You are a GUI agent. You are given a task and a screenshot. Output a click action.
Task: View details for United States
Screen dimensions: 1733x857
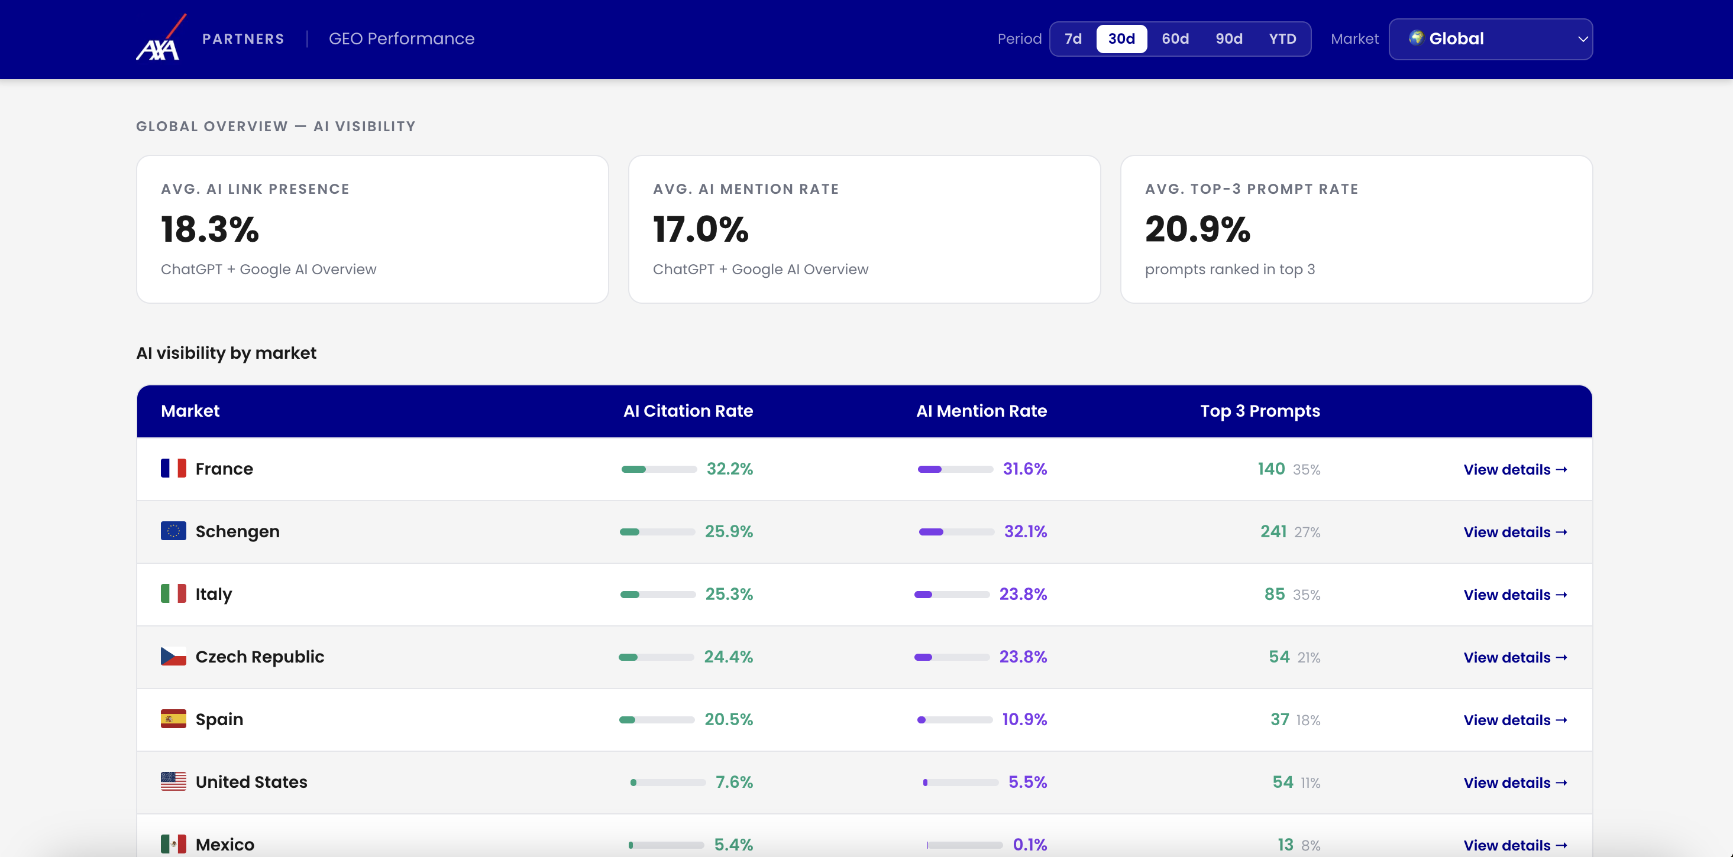tap(1515, 783)
